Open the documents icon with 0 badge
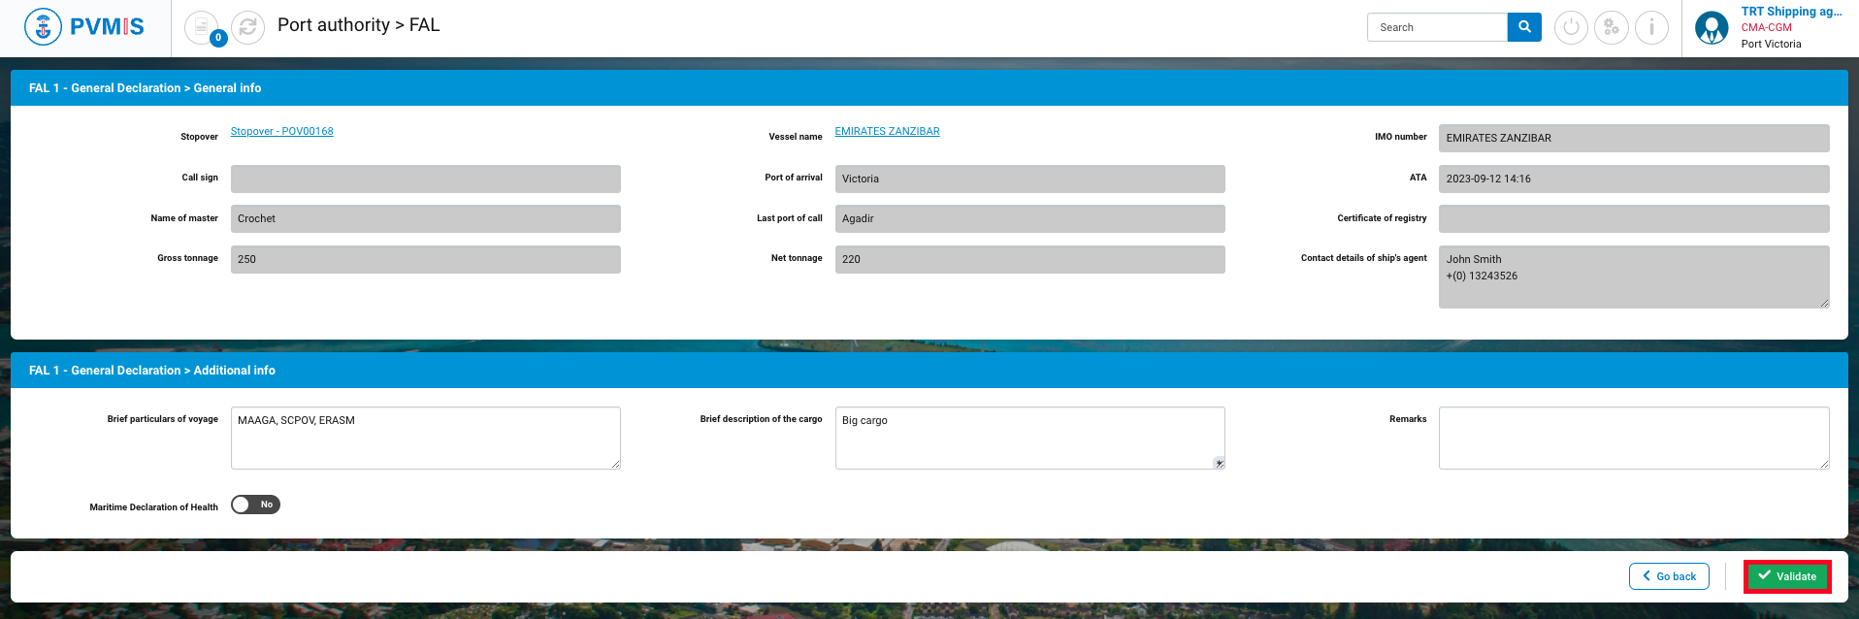1859x619 pixels. (x=202, y=27)
